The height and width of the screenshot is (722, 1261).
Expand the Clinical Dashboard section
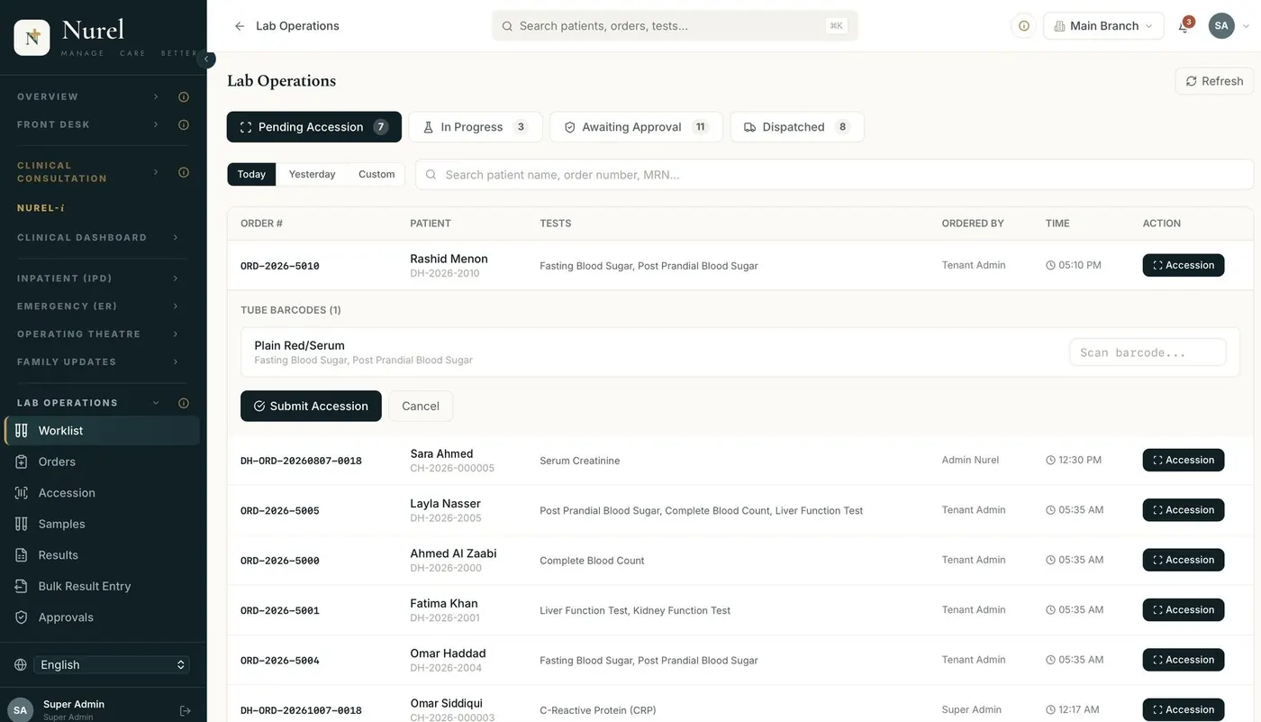click(x=176, y=237)
